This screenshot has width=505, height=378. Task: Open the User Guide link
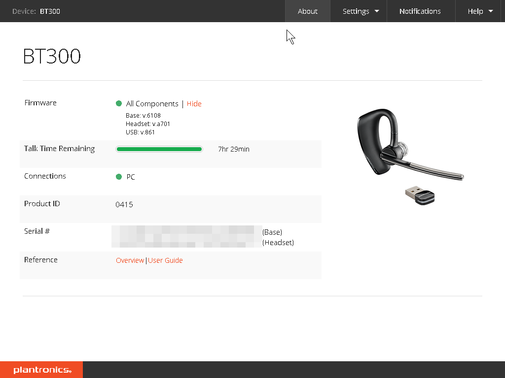pyautogui.click(x=165, y=260)
